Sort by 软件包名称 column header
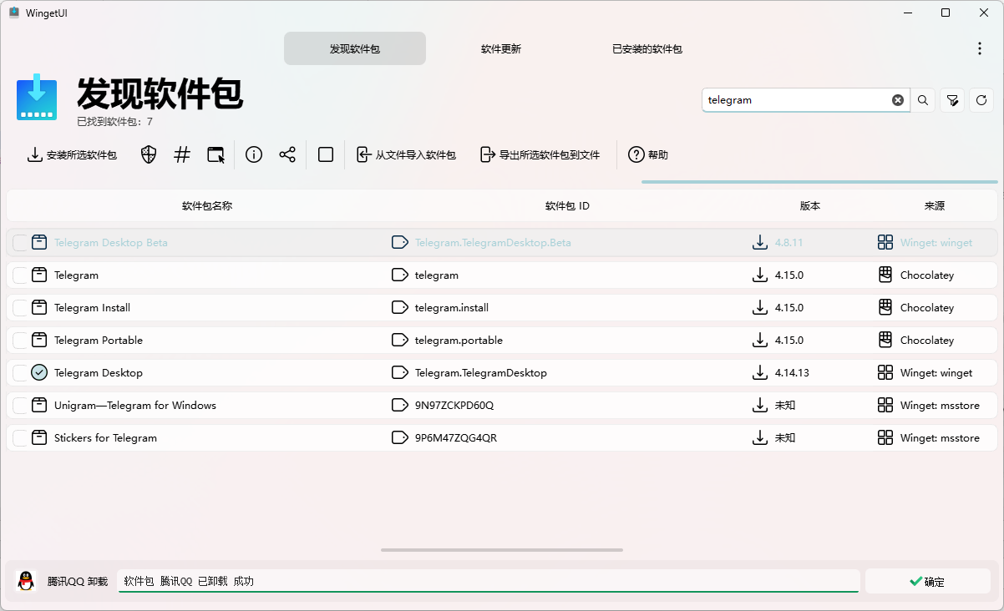 pos(207,205)
